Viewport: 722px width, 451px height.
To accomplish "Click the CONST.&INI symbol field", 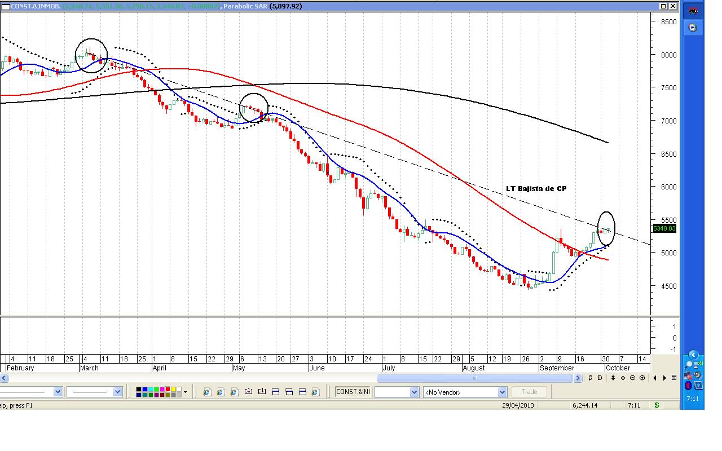I will tap(353, 392).
